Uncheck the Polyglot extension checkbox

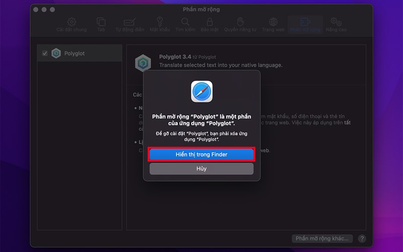(45, 53)
